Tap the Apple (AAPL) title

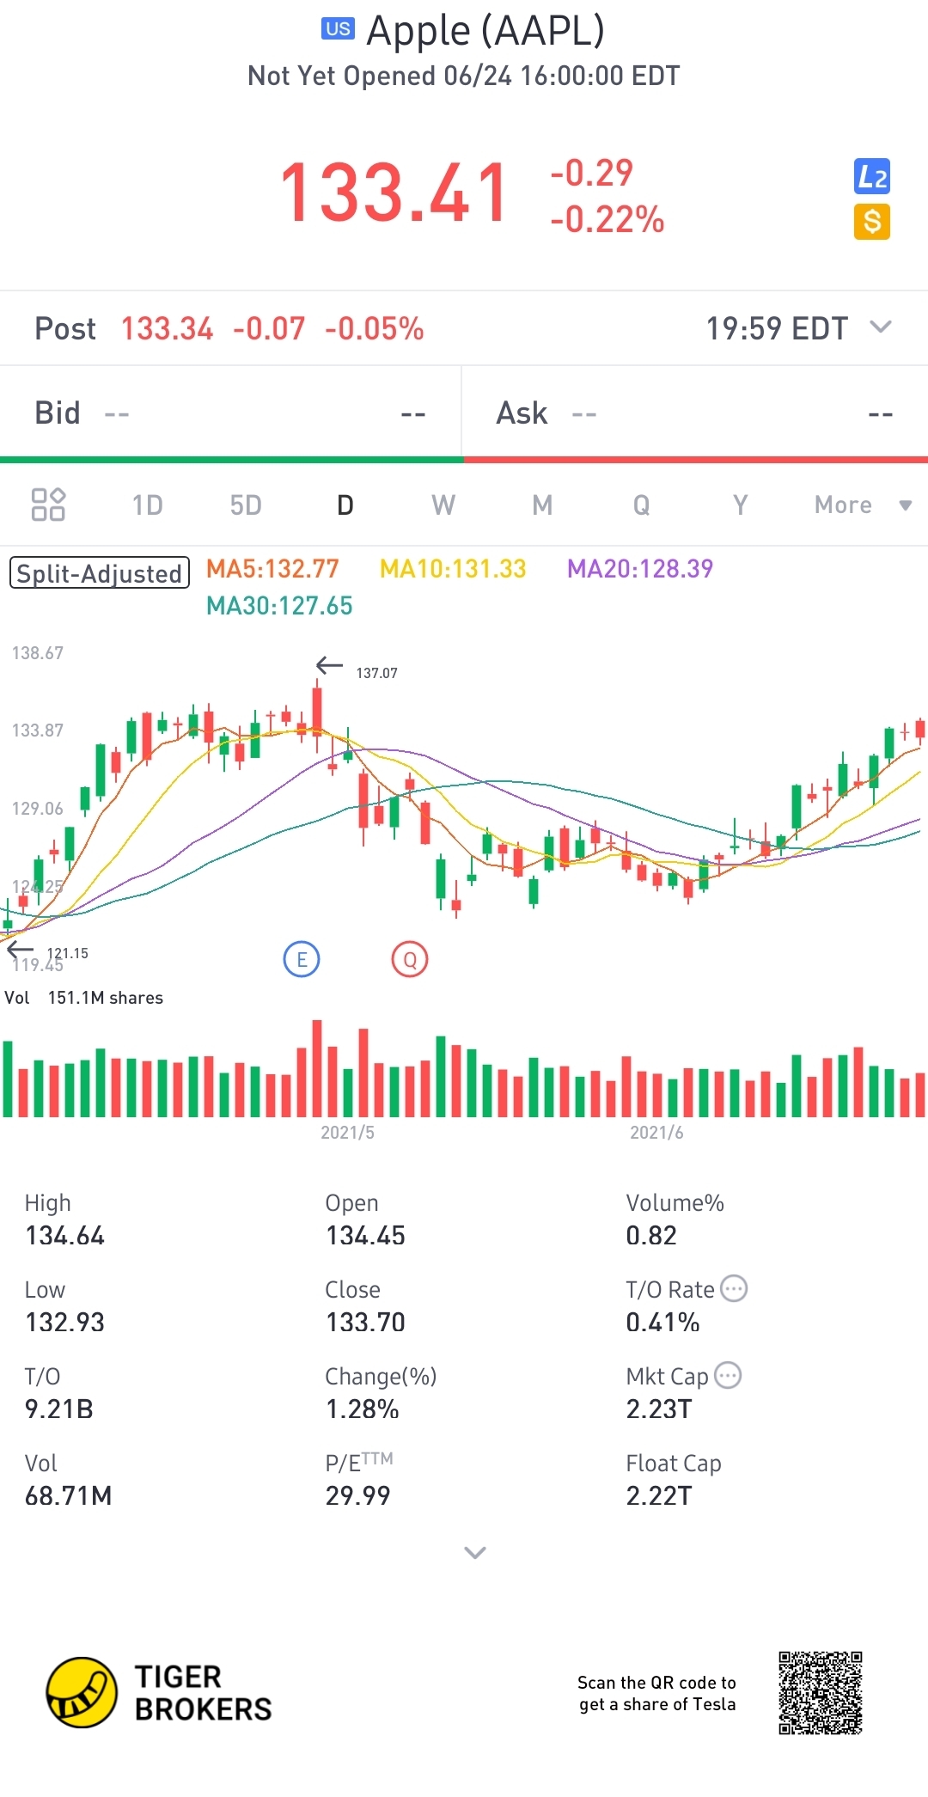point(485,31)
